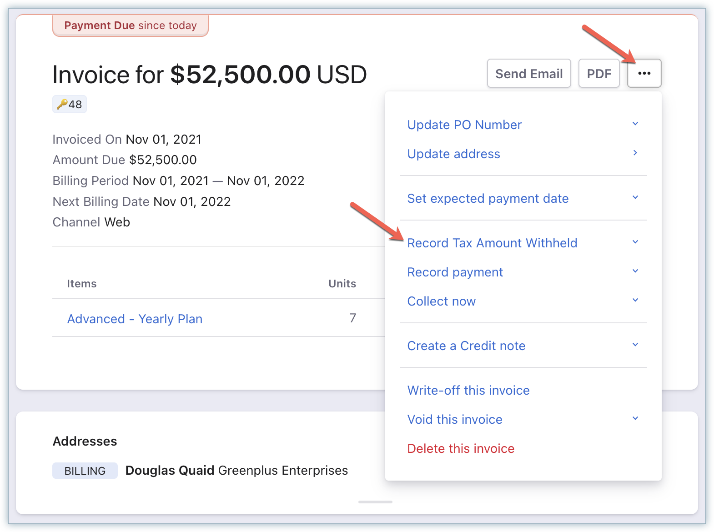Click the Payment Due status badge
Image resolution: width=714 pixels, height=532 pixels.
pos(131,25)
